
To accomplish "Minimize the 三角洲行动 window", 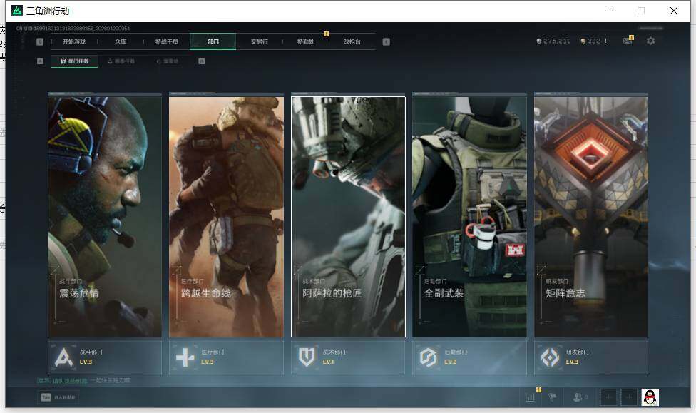I will pos(609,11).
